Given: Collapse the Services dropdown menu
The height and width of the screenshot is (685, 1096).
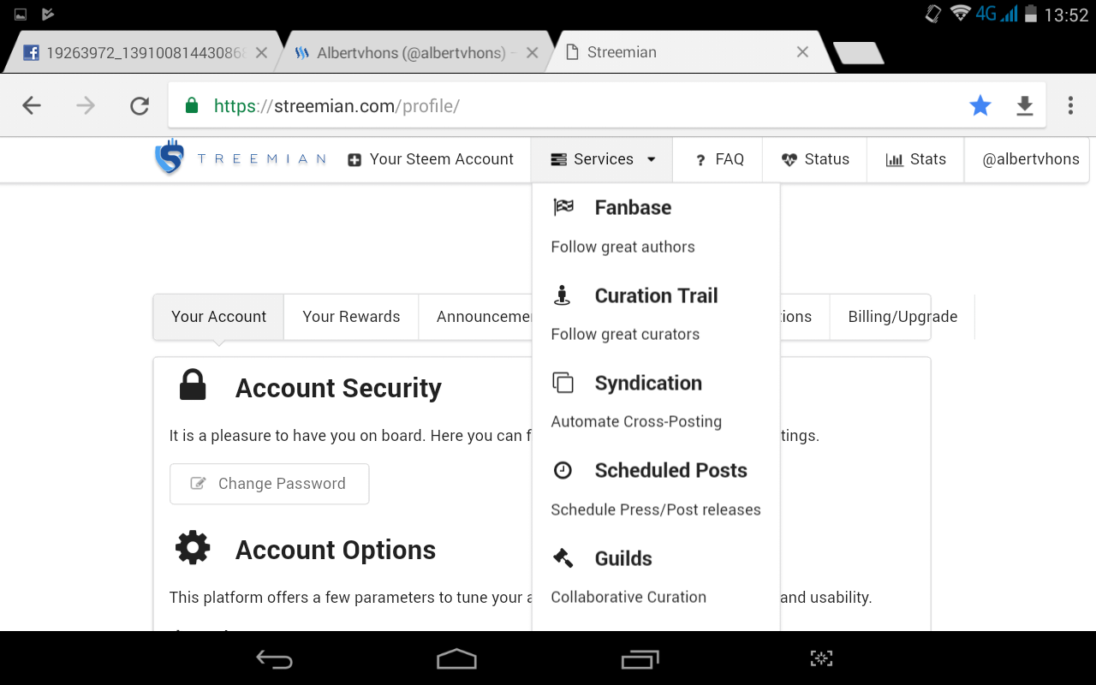Looking at the screenshot, I should [602, 159].
